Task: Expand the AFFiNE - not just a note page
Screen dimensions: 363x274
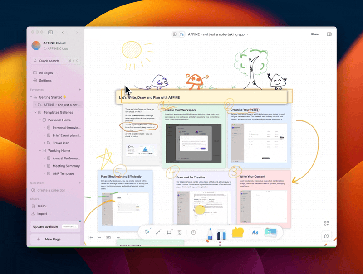Action: (36, 105)
